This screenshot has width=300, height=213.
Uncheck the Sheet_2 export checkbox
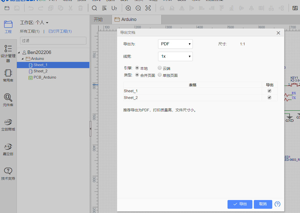(269, 98)
